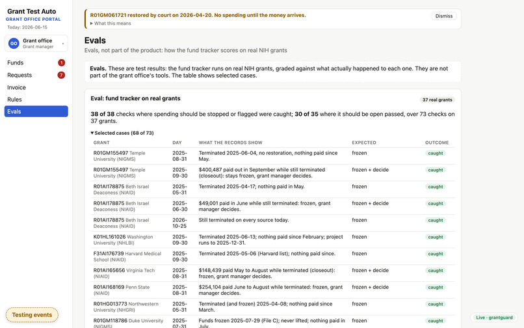Select the Evals sidebar item

[x=36, y=111]
